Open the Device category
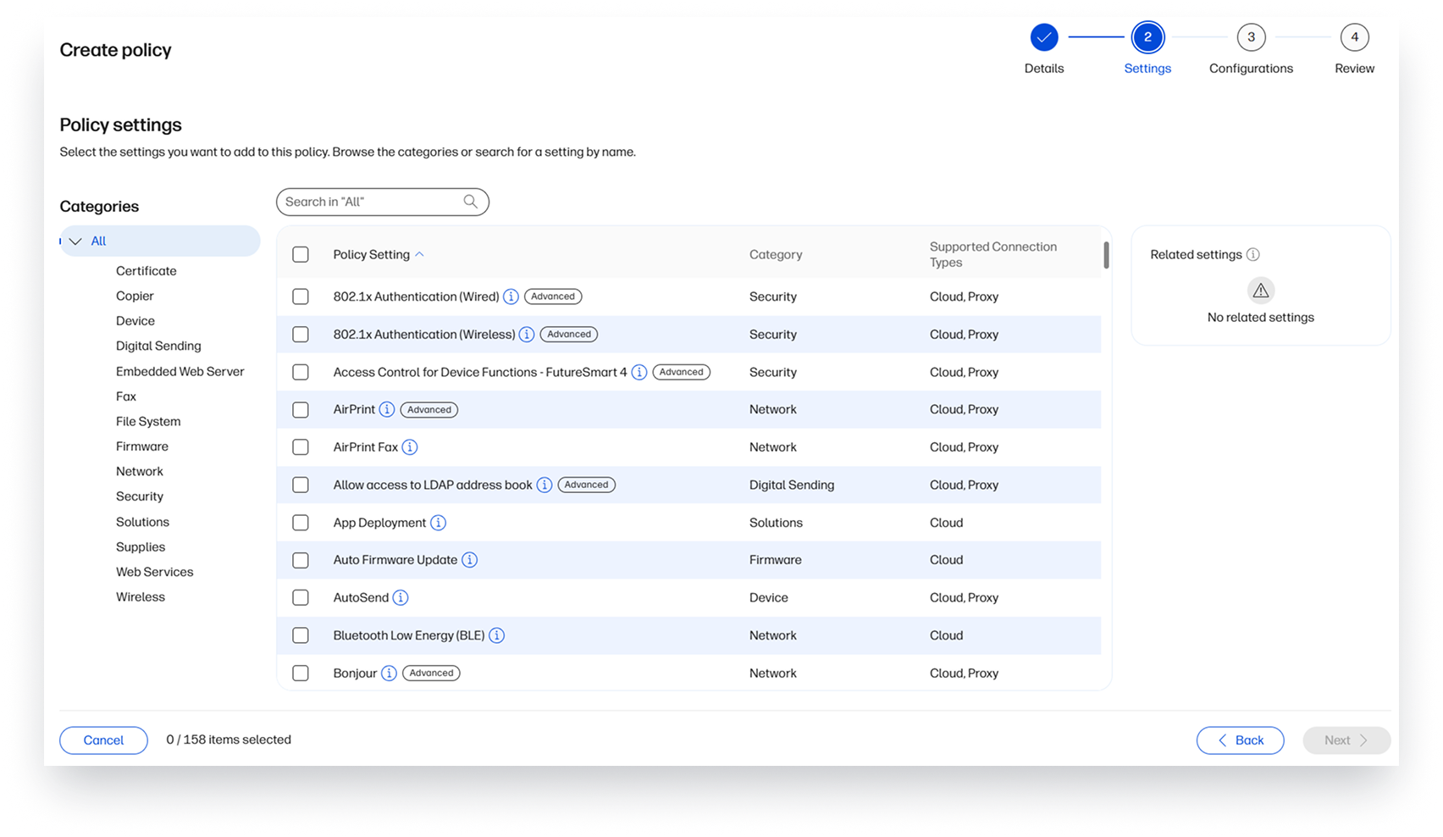 [135, 321]
